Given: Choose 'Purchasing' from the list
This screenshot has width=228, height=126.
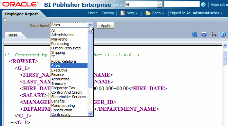Looking at the screenshot, I should point(69,44).
